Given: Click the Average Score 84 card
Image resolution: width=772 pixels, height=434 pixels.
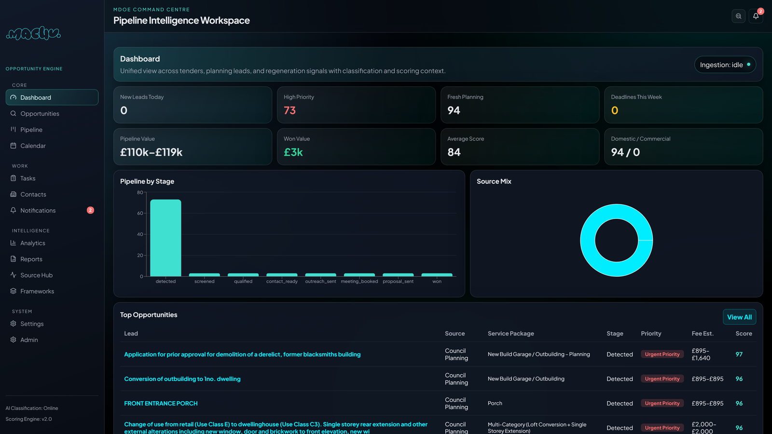Looking at the screenshot, I should [520, 147].
